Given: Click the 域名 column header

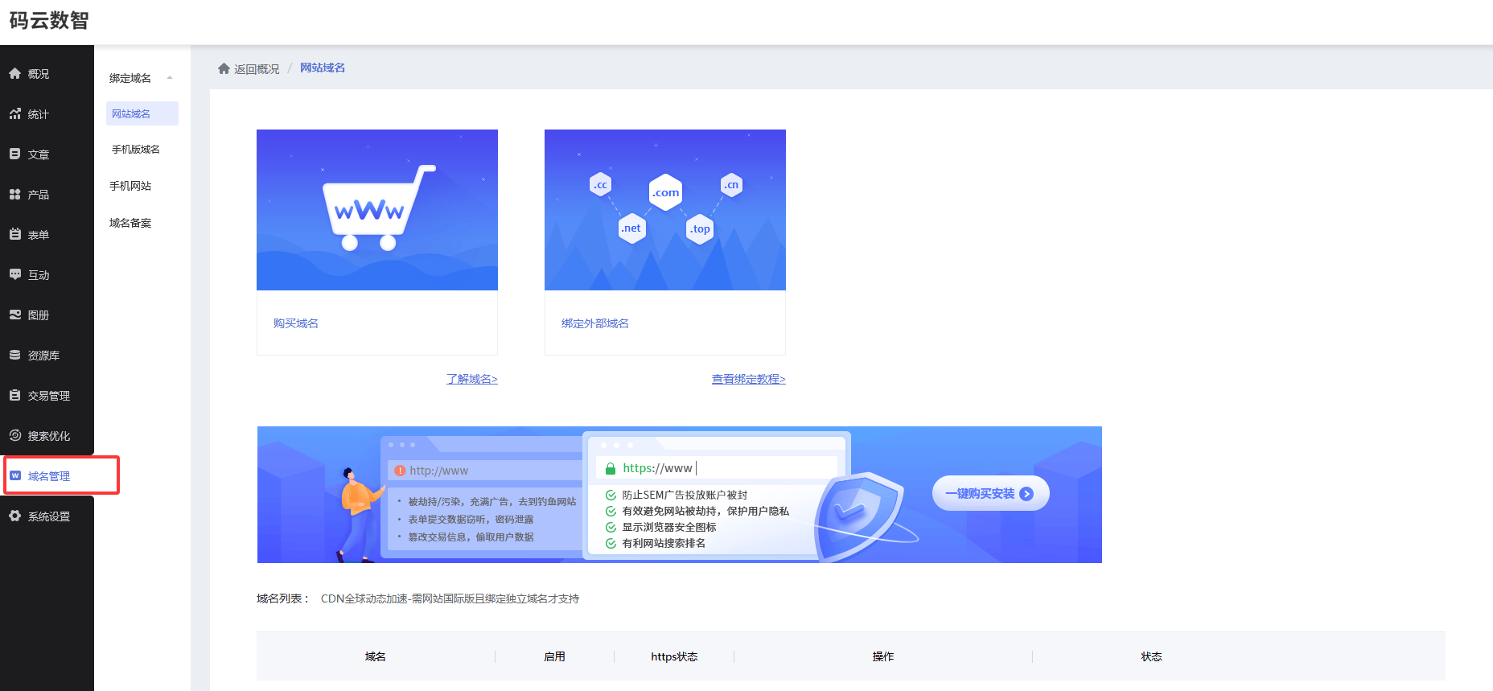Looking at the screenshot, I should pos(376,656).
